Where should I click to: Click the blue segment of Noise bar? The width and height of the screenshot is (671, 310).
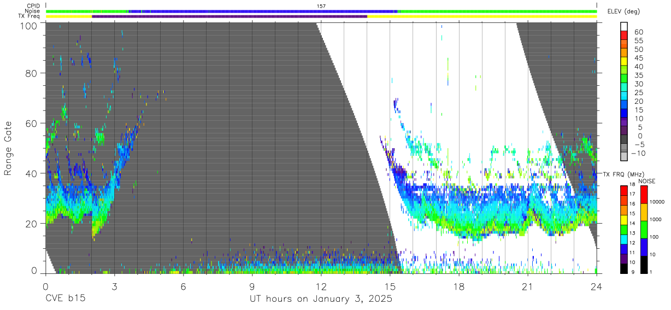(x=262, y=11)
